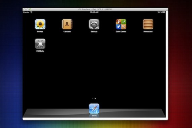Image resolution: width=192 pixels, height=128 pixels.
Task: Click the green zoom window button
Action: tap(30, 9)
